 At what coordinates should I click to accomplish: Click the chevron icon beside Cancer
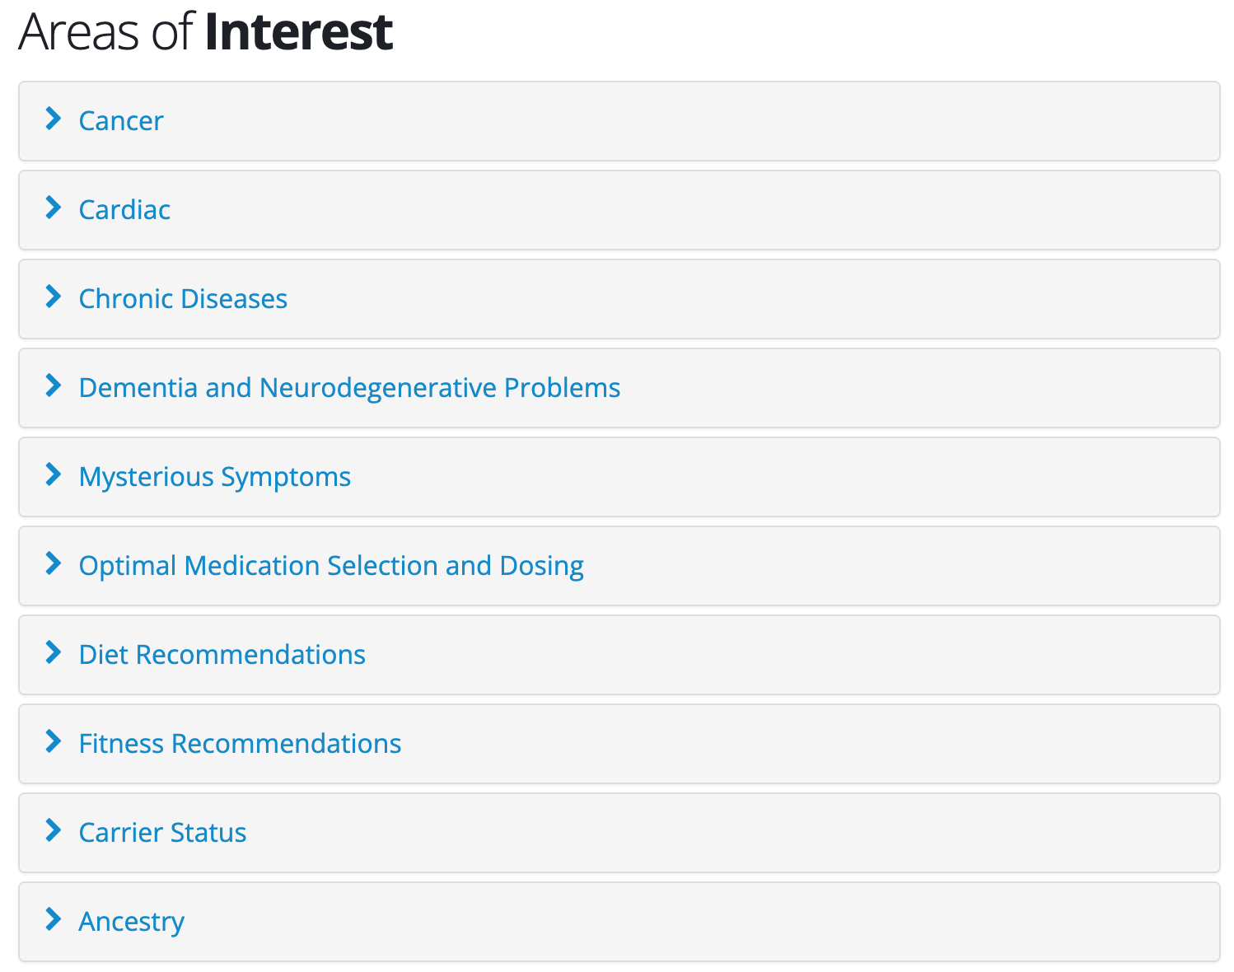(54, 119)
